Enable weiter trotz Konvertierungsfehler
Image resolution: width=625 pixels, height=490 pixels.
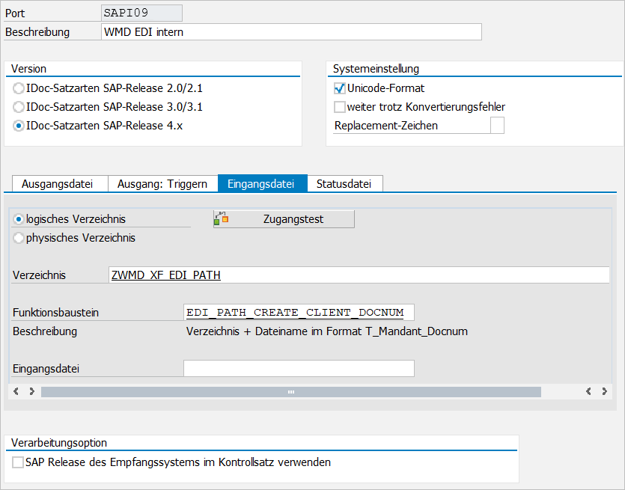pyautogui.click(x=340, y=107)
